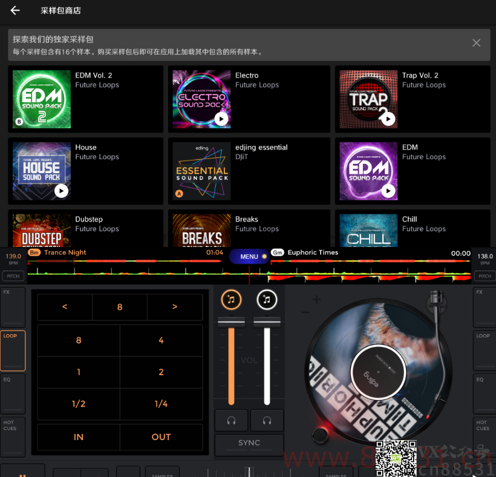496x477 pixels.
Task: Seek in the Euphoric Times overview waveform
Action: click(370, 261)
